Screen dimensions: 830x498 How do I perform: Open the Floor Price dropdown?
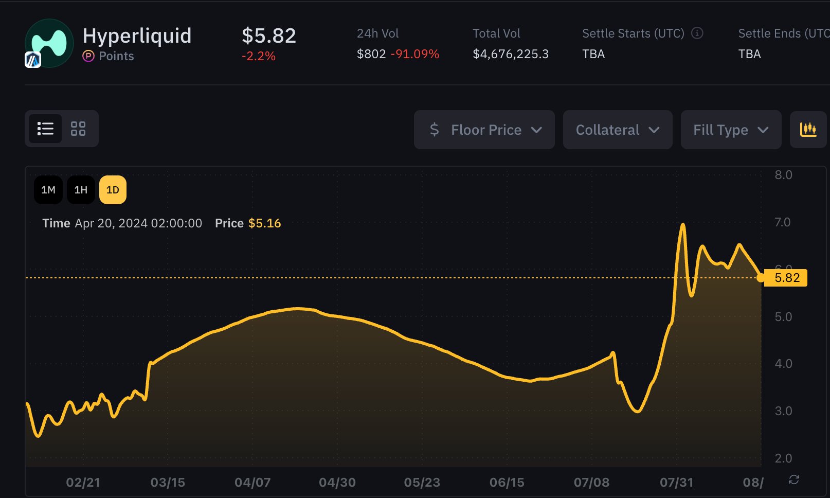(484, 130)
